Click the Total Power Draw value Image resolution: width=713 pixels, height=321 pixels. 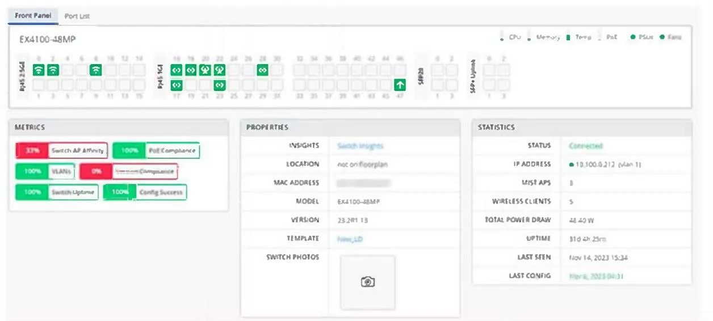(x=581, y=220)
